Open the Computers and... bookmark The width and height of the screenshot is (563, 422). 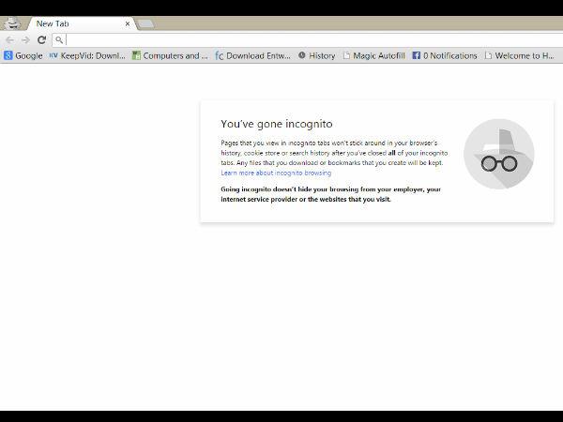[x=170, y=55]
